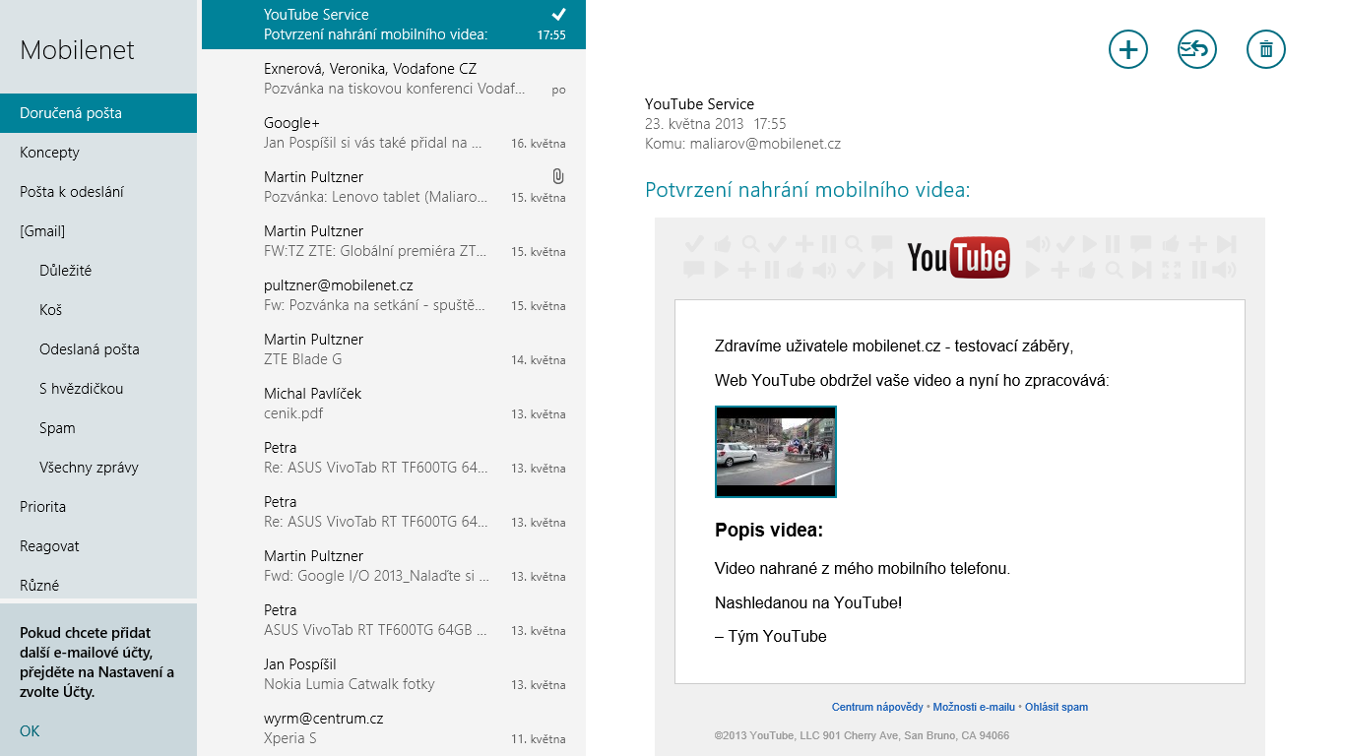
Task: Open the Doručená pošta folder
Action: coord(71,113)
